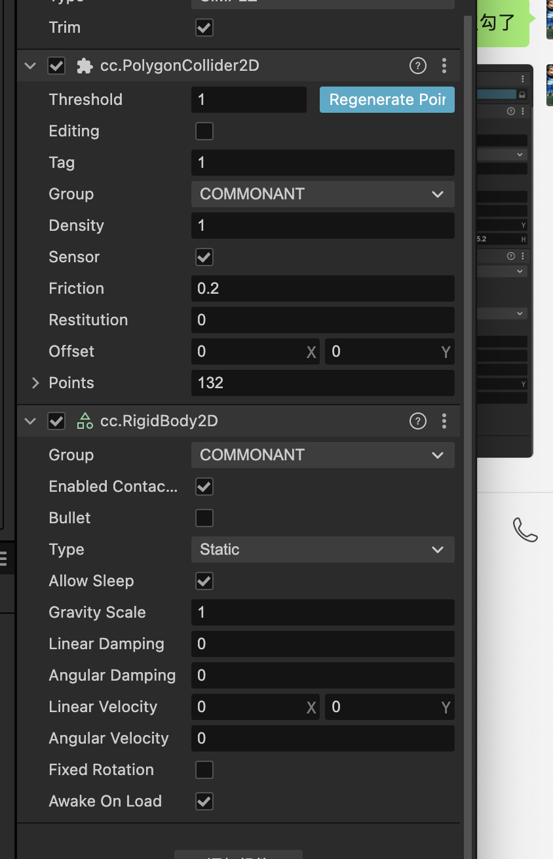The width and height of the screenshot is (553, 859).
Task: Enable the Bullet checkbox
Action: click(x=204, y=518)
